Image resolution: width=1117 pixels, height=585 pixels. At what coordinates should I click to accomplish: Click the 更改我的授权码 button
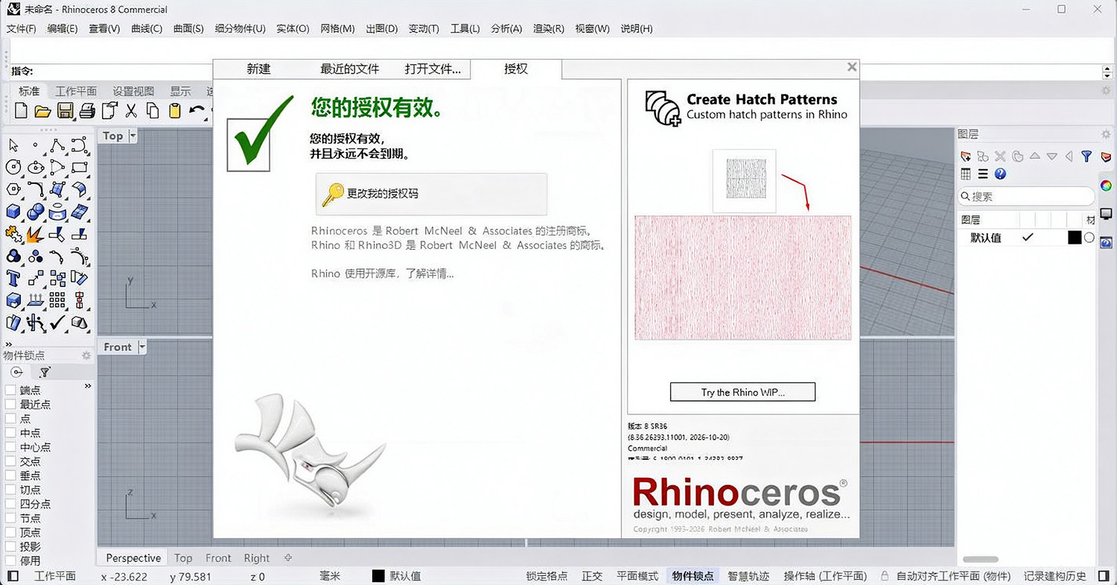pyautogui.click(x=431, y=194)
